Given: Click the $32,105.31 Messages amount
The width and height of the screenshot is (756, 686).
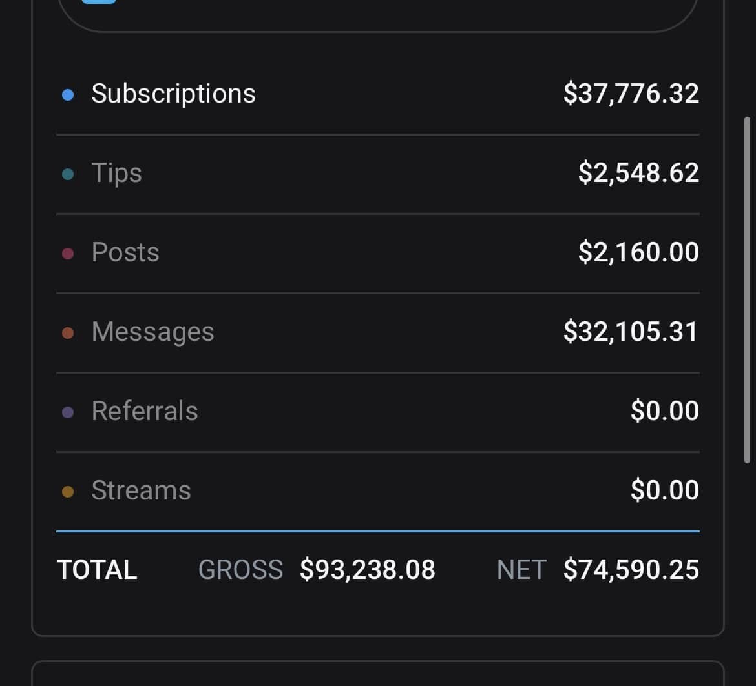Looking at the screenshot, I should click(x=631, y=331).
